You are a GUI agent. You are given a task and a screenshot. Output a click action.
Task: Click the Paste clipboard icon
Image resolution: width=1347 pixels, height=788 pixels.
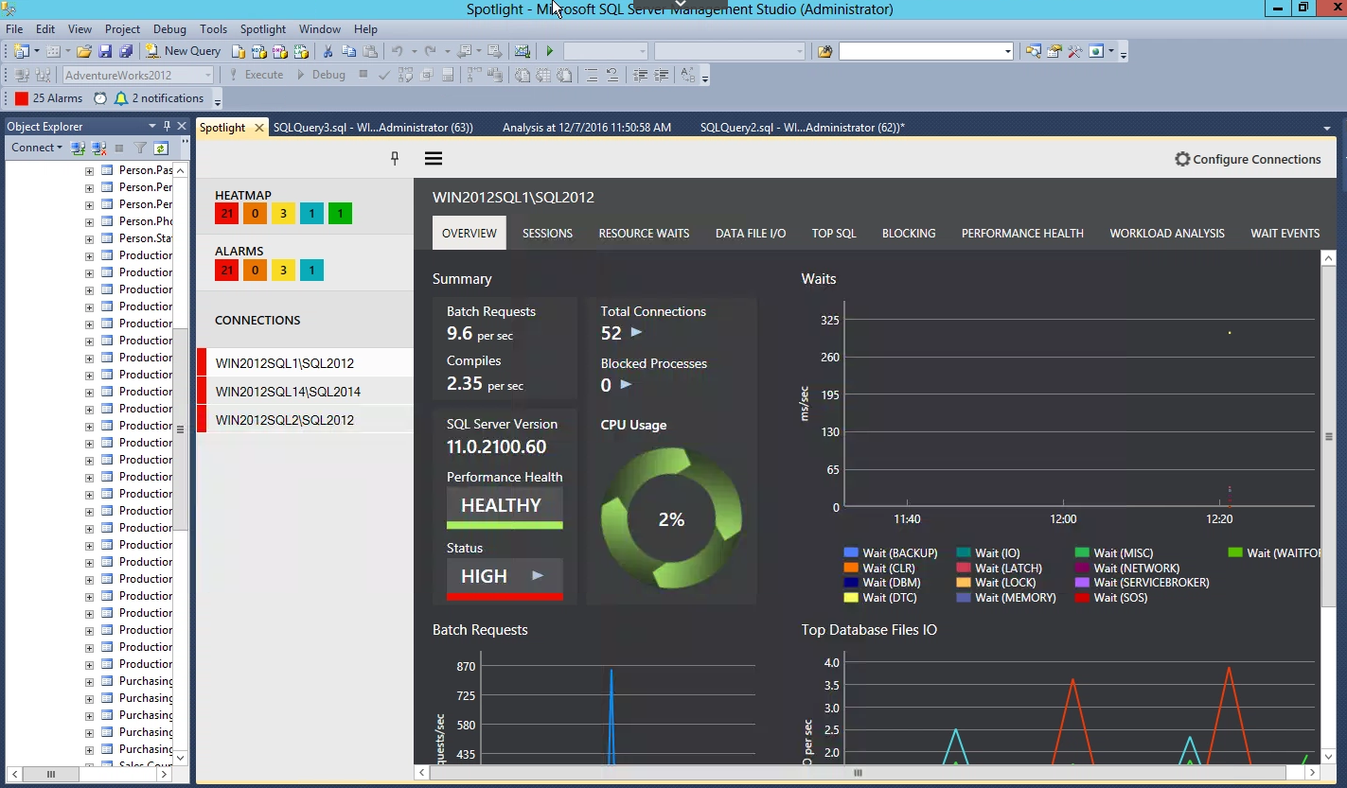[370, 51]
